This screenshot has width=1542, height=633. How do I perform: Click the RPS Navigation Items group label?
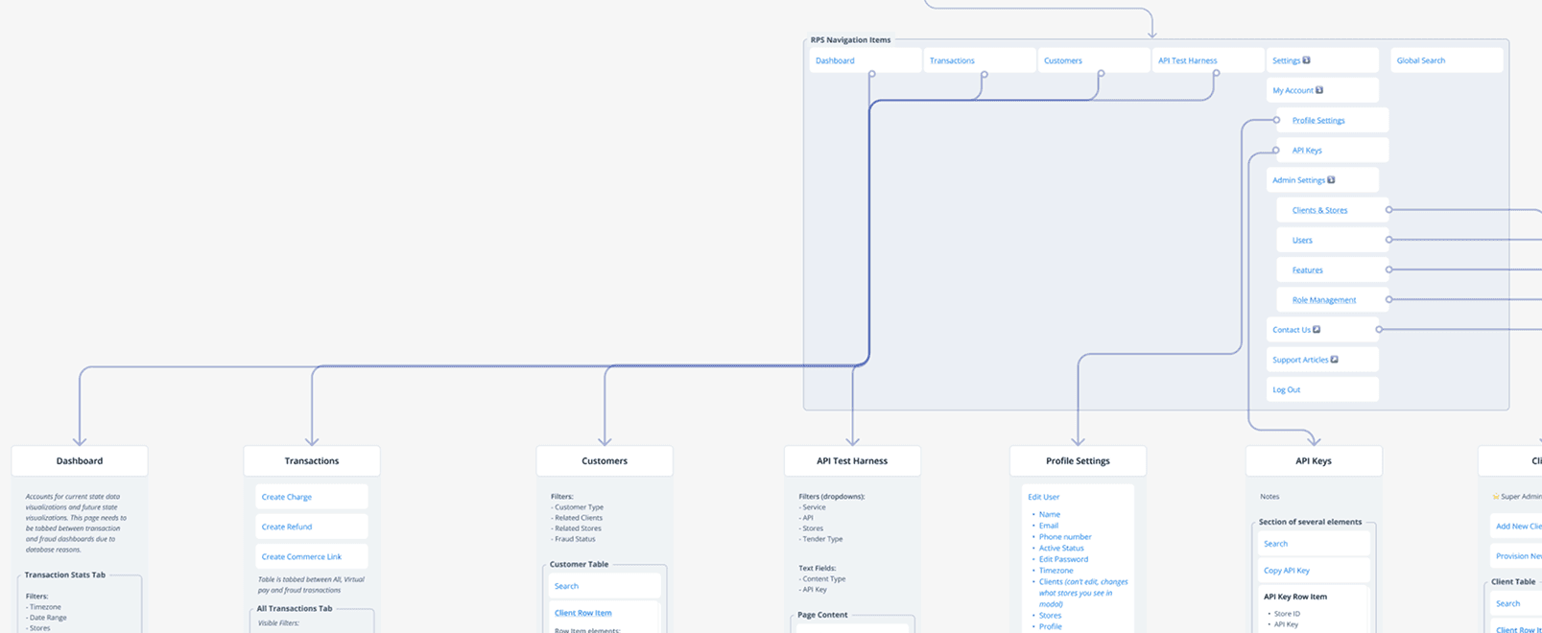coord(850,40)
